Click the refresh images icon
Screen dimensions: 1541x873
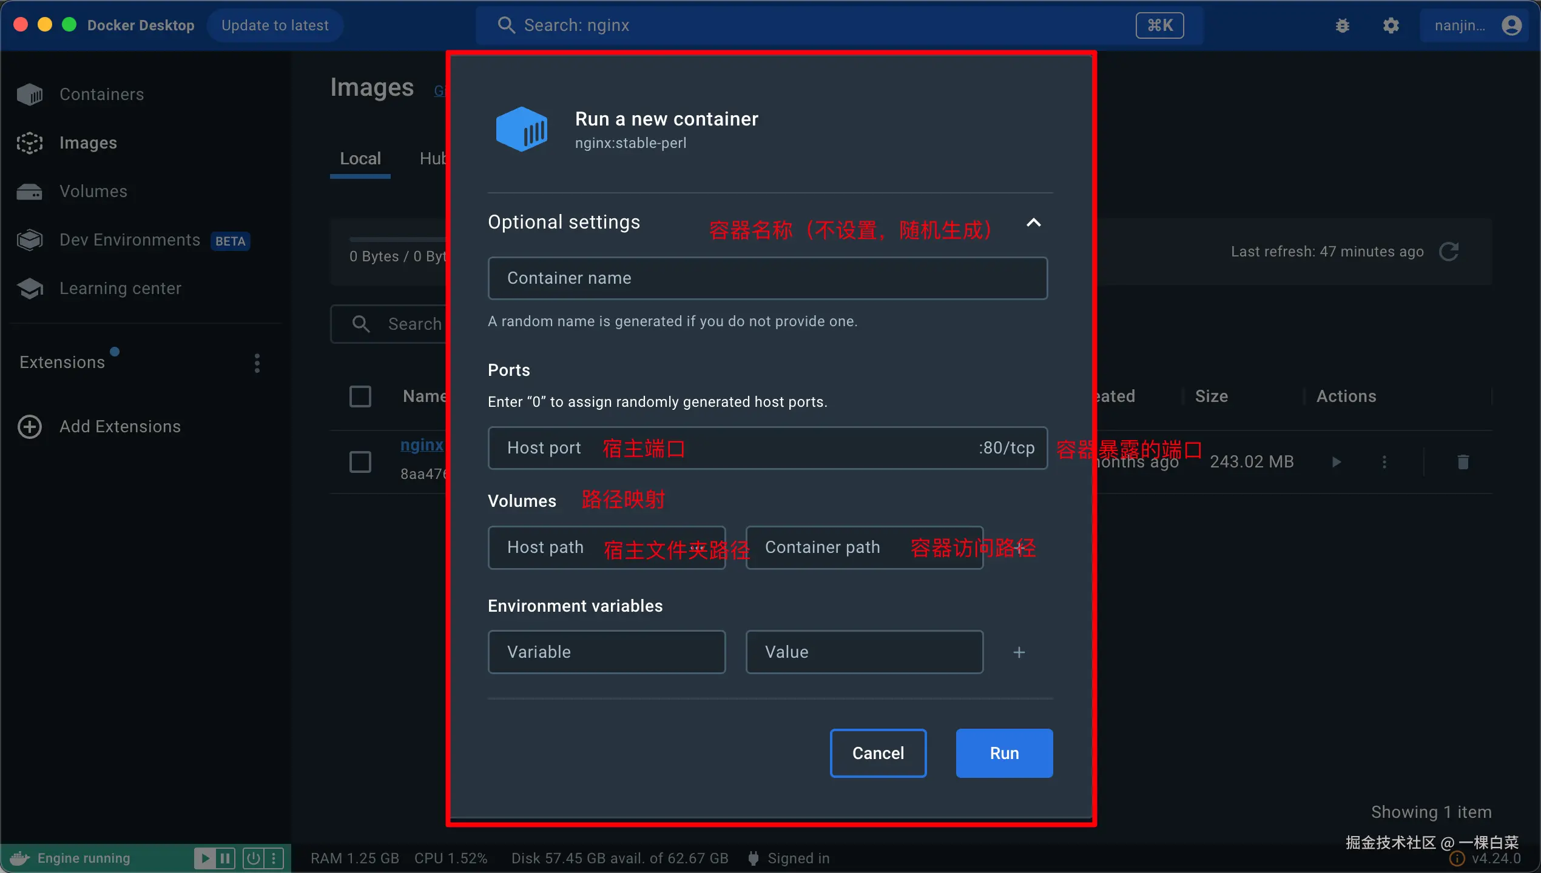pos(1449,252)
